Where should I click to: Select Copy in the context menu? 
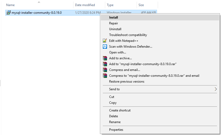click(160, 103)
